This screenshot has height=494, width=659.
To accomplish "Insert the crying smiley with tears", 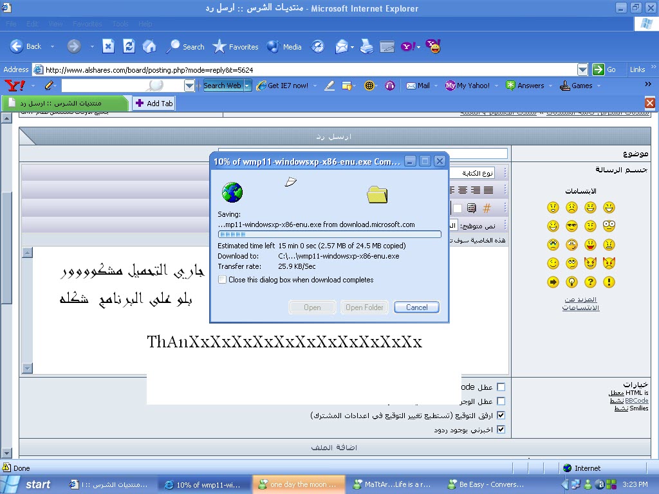I will (x=553, y=244).
